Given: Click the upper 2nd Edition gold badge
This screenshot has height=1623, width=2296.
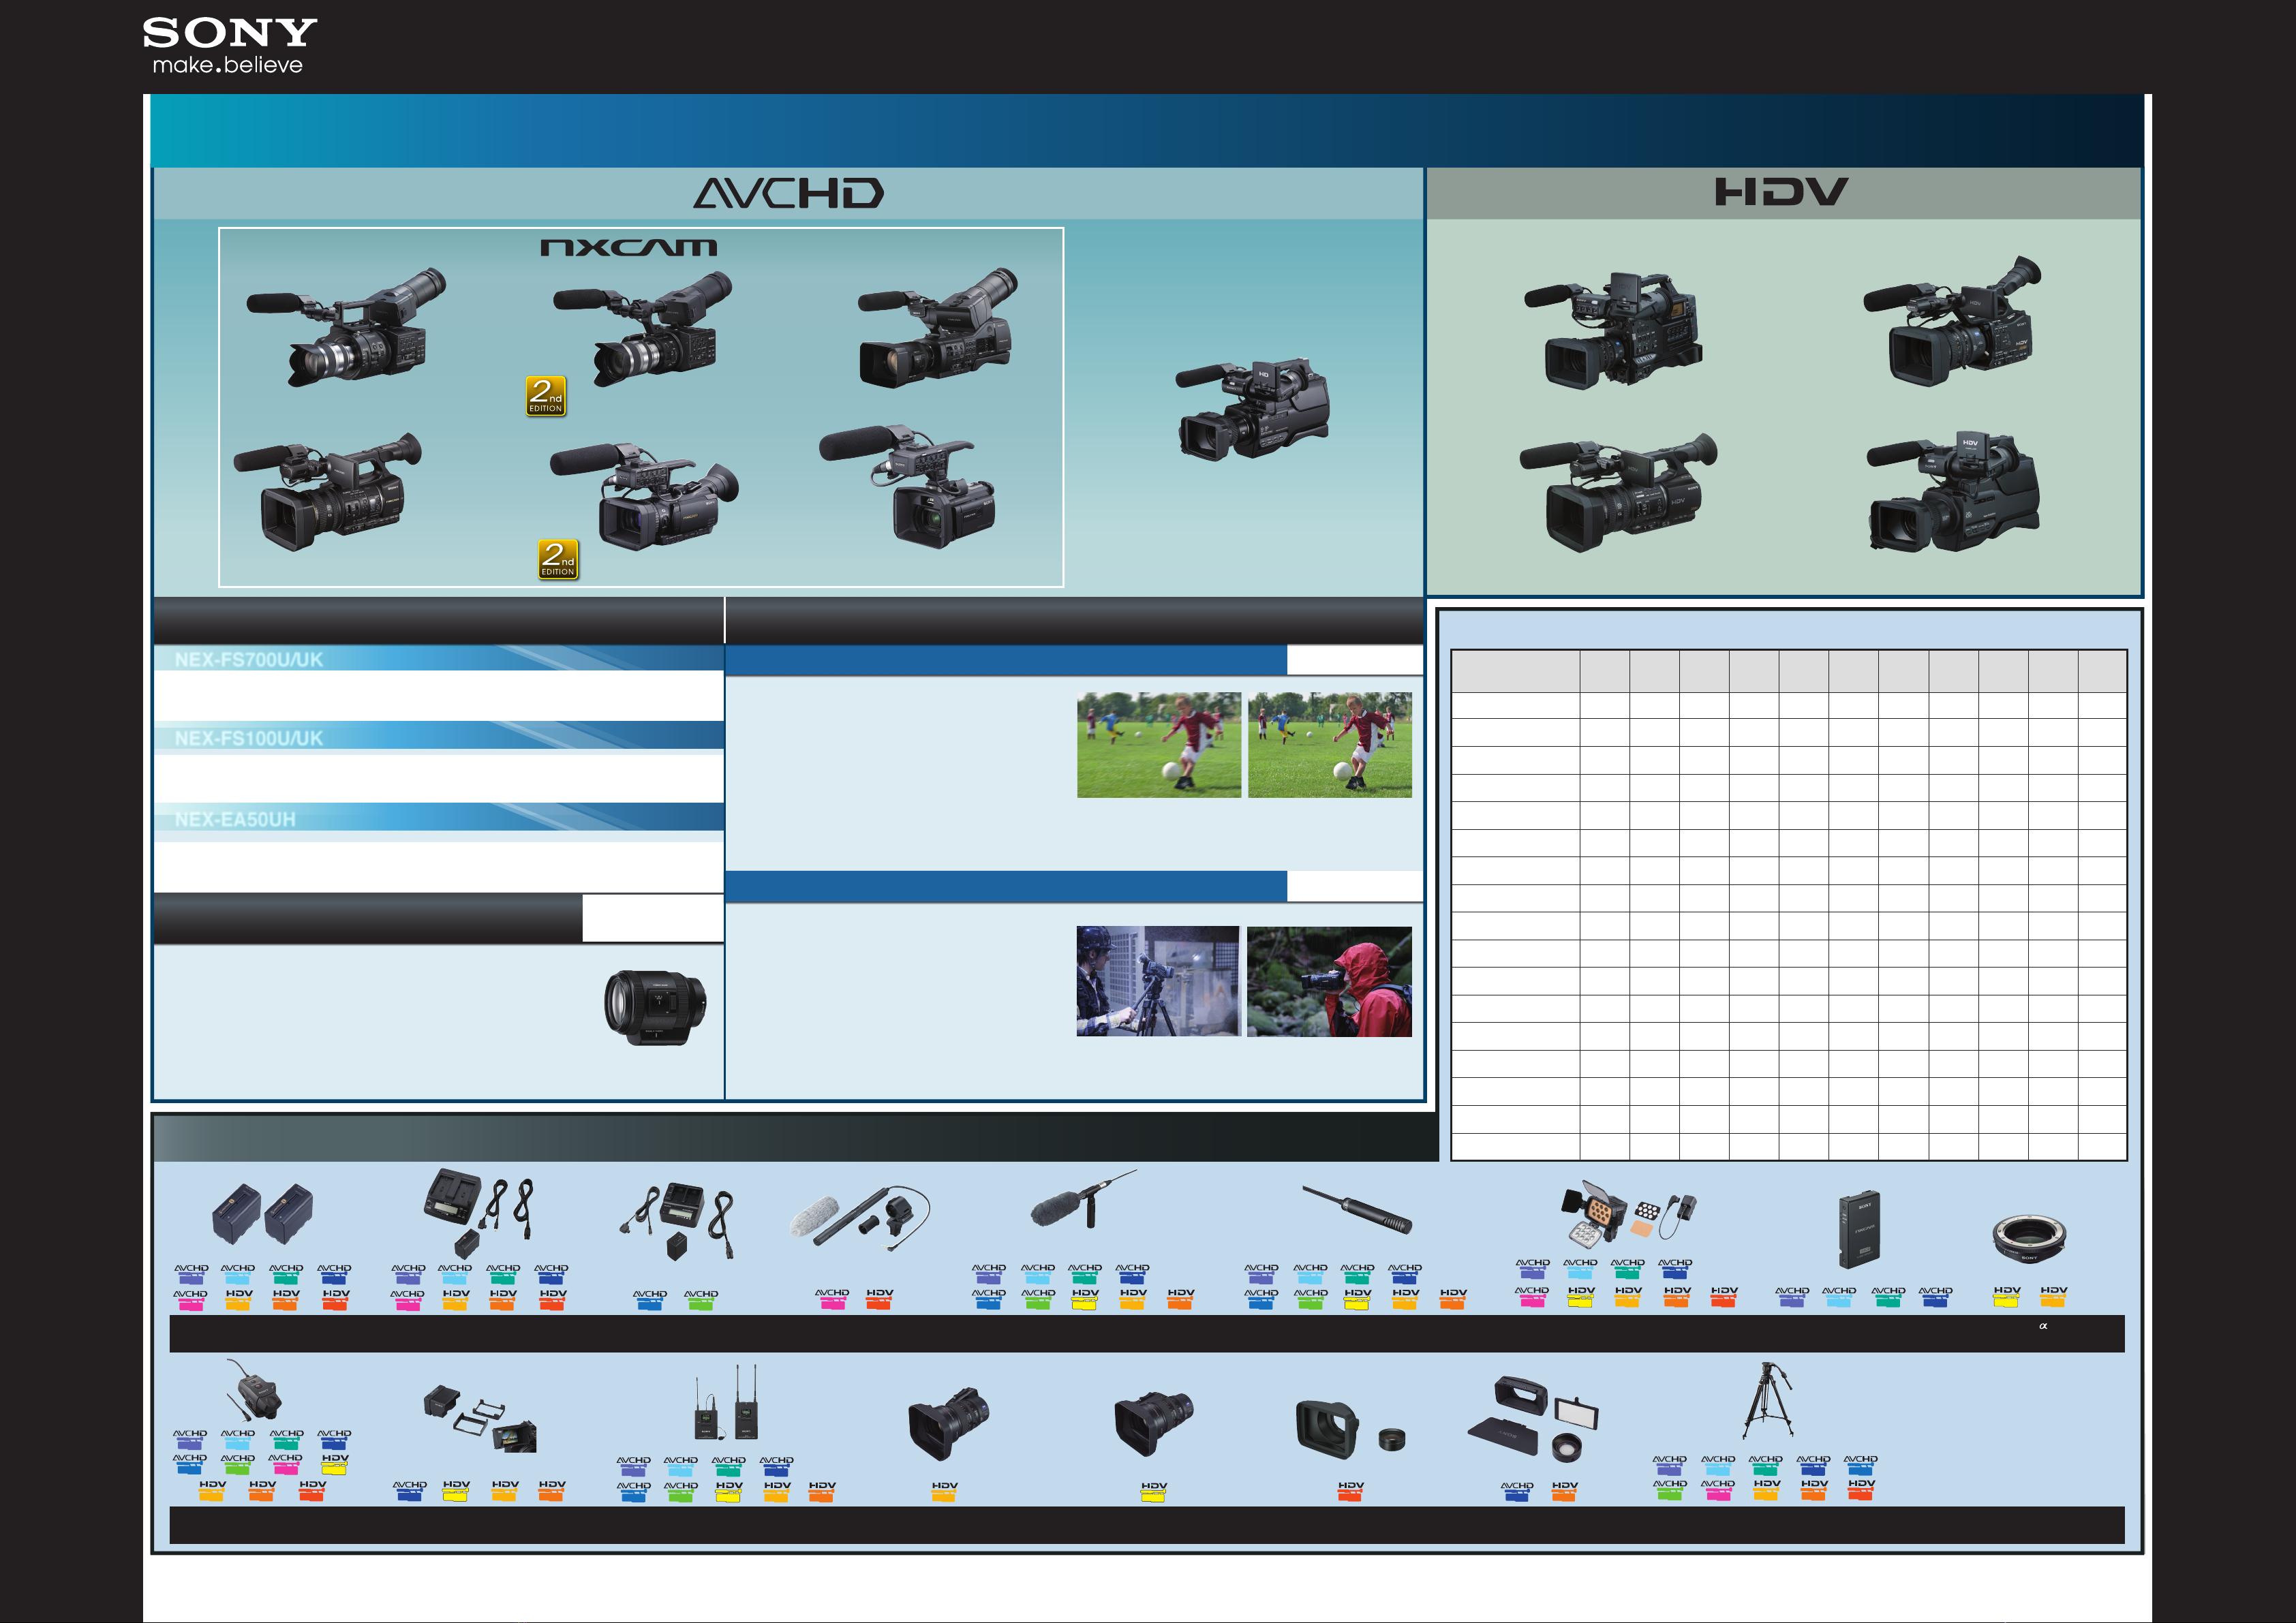Looking at the screenshot, I should [x=546, y=396].
